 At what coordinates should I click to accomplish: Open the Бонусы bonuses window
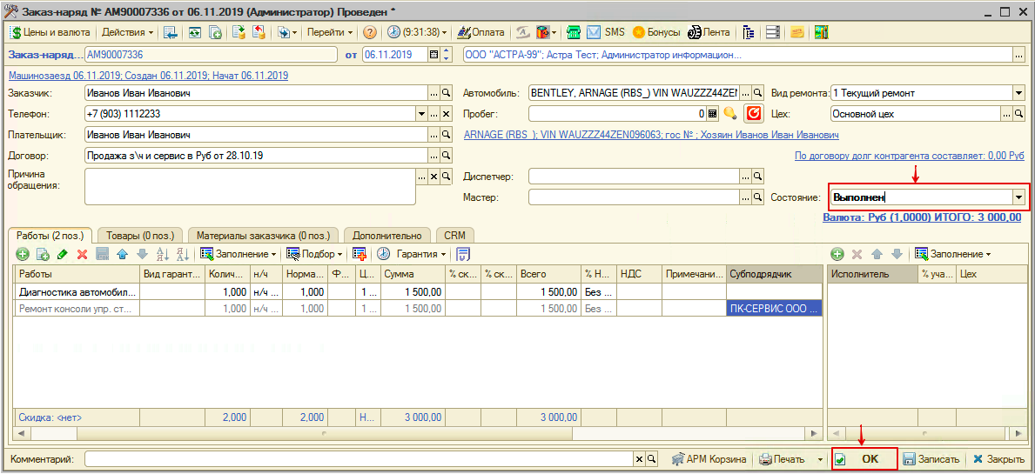(x=656, y=32)
